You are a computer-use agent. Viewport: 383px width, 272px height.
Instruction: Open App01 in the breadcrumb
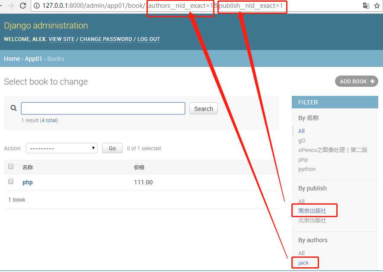pyautogui.click(x=33, y=59)
